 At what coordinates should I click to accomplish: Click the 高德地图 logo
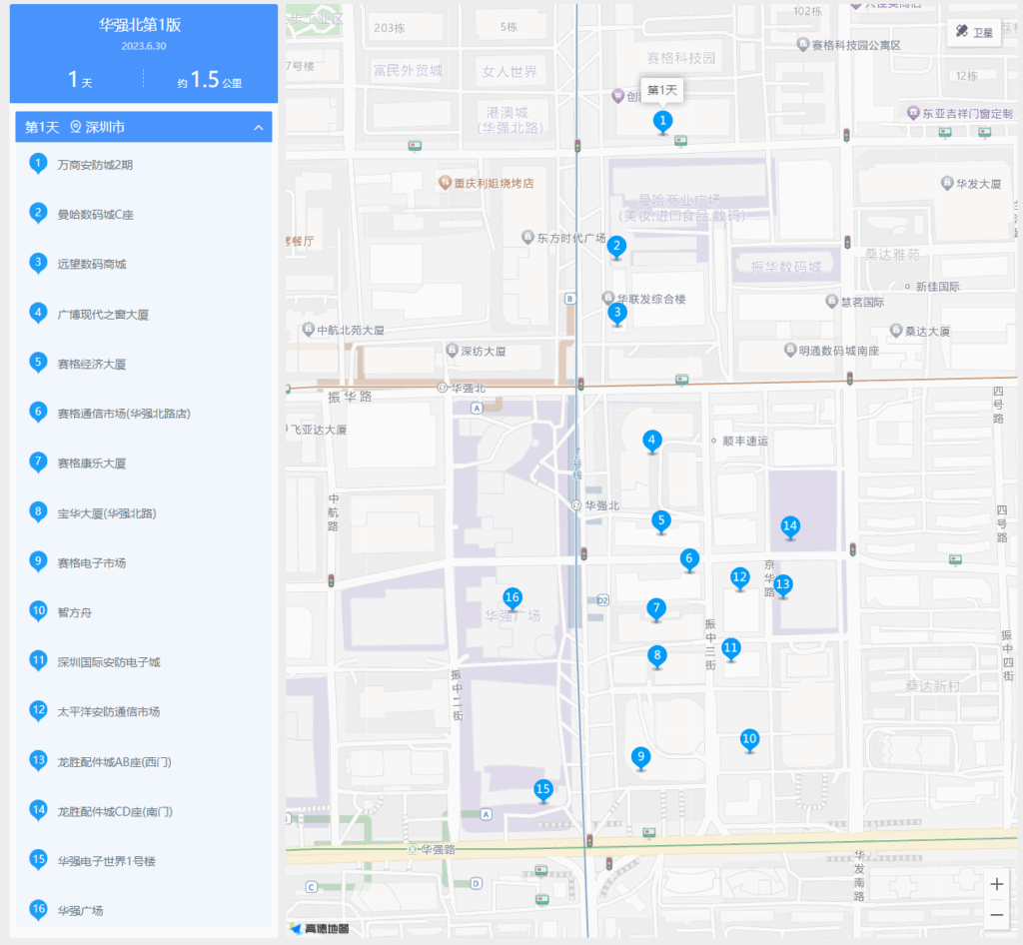coord(320,929)
